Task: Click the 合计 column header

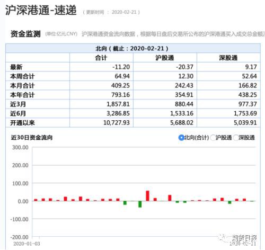Action: tap(101, 58)
